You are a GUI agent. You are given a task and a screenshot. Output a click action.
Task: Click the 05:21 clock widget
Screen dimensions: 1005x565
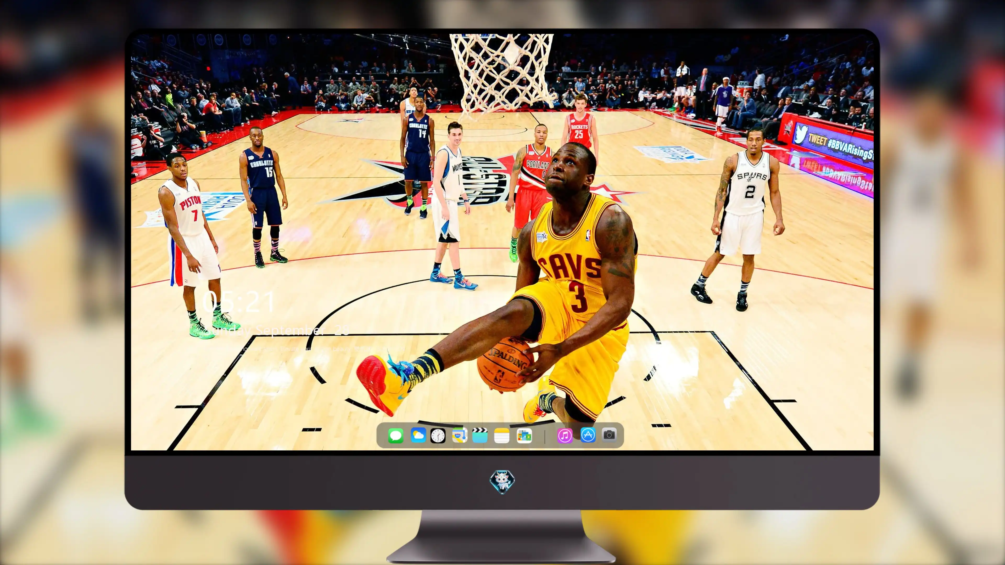(x=239, y=302)
